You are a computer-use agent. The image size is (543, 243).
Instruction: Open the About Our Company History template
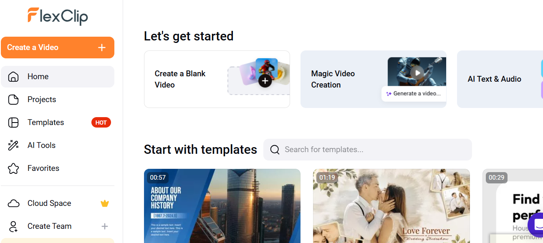point(222,206)
